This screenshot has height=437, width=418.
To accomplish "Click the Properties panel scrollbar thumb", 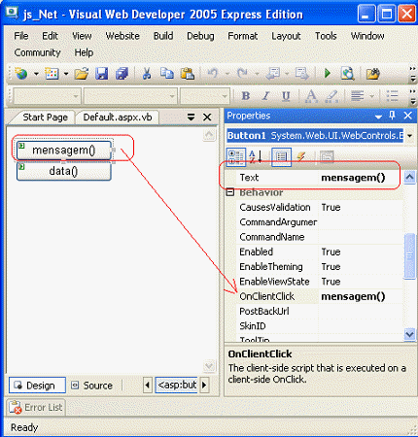I will coord(410,256).
